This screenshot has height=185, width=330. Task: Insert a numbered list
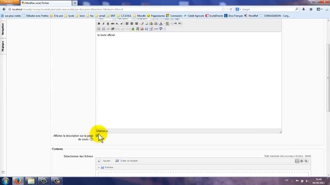point(104,29)
